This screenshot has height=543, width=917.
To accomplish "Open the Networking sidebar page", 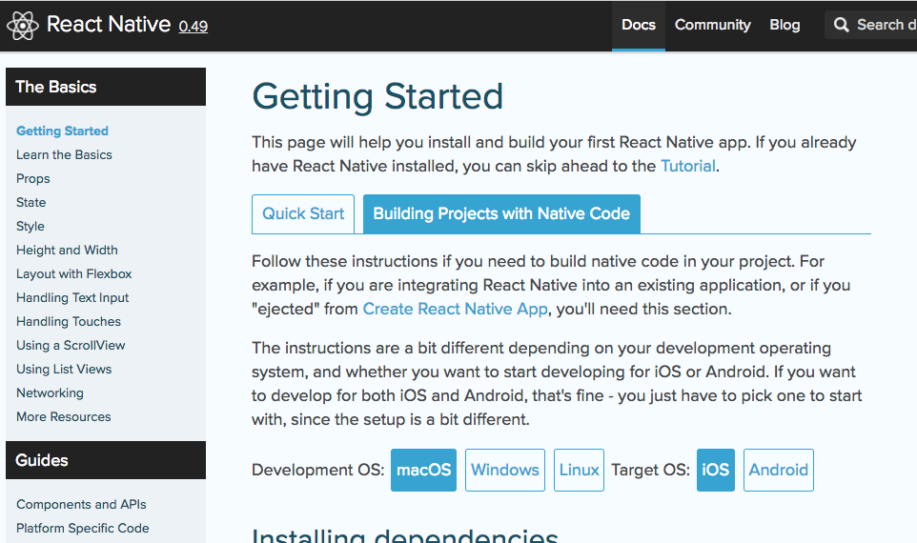I will pyautogui.click(x=50, y=393).
